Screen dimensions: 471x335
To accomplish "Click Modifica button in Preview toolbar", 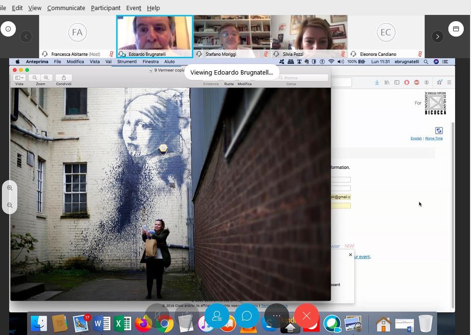I will tap(244, 84).
